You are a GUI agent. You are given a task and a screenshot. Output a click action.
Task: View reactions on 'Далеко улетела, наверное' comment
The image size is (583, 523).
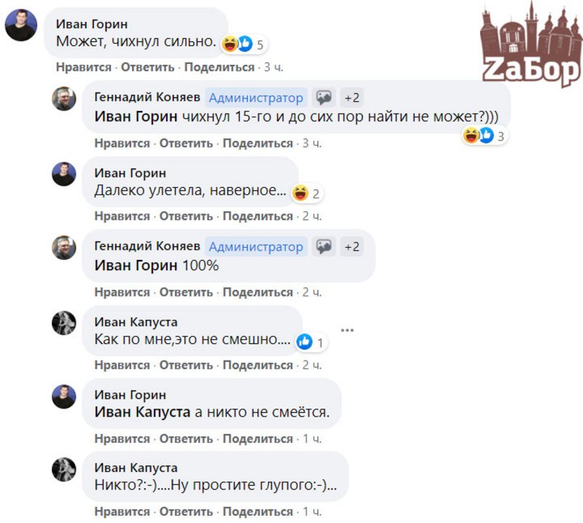(306, 193)
